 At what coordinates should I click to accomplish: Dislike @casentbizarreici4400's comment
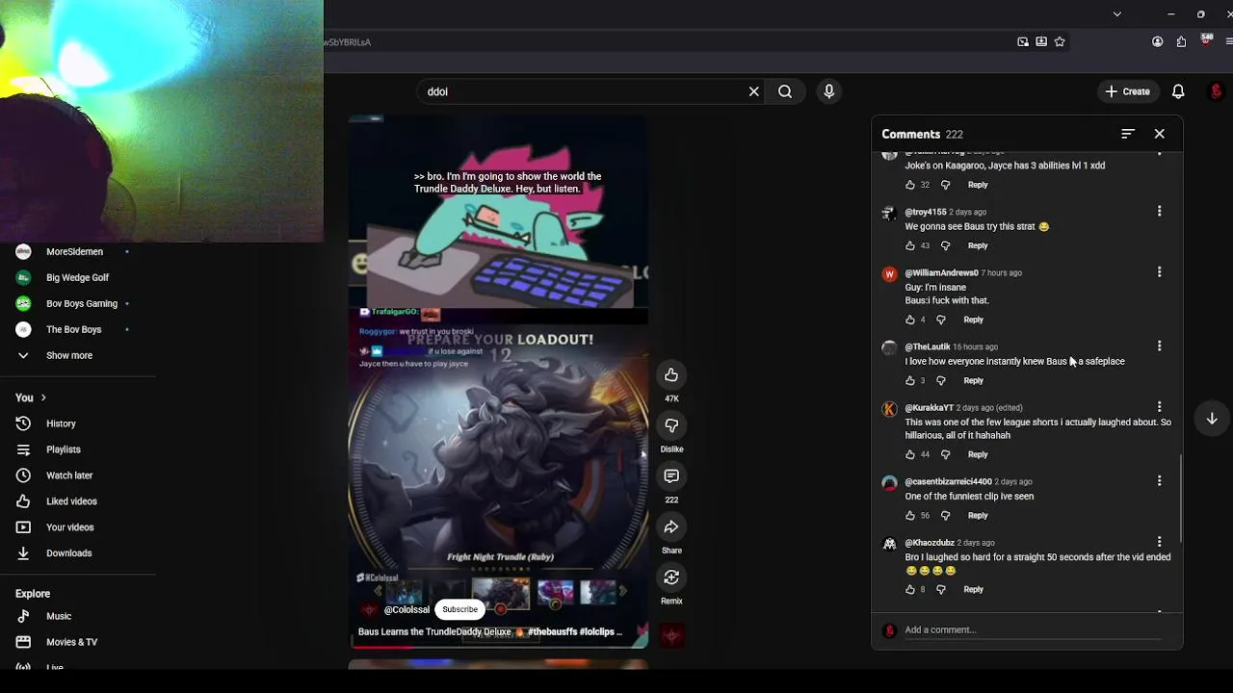[x=945, y=515]
